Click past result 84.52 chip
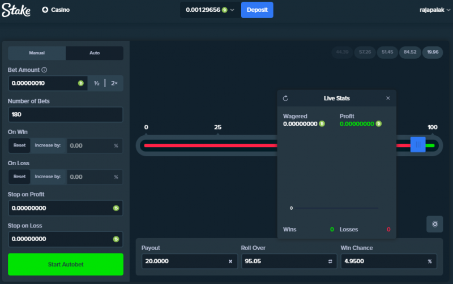Screen dimensions: 453x284 (x=410, y=52)
